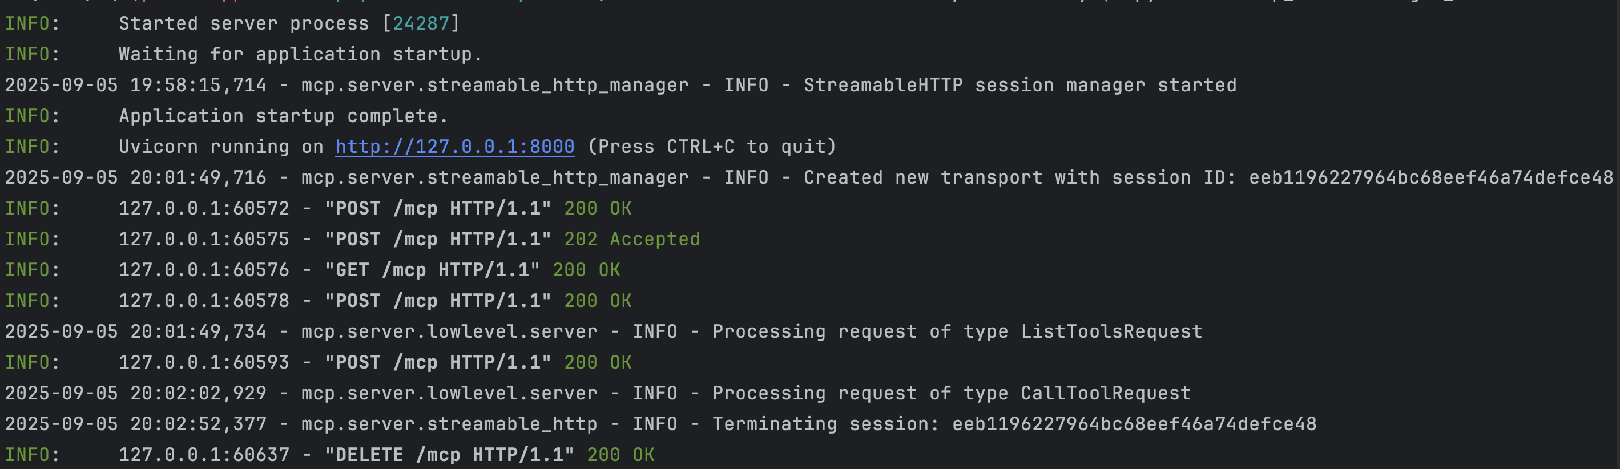Click the "Application startup complete" line
1620x469 pixels.
pyautogui.click(x=283, y=116)
